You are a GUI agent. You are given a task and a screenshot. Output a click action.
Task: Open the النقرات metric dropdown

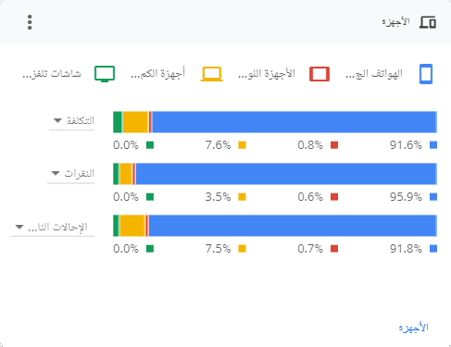[70, 174]
